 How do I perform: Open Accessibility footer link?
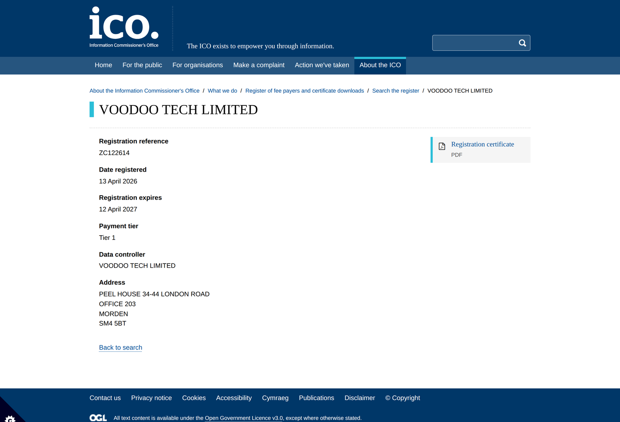tap(234, 398)
